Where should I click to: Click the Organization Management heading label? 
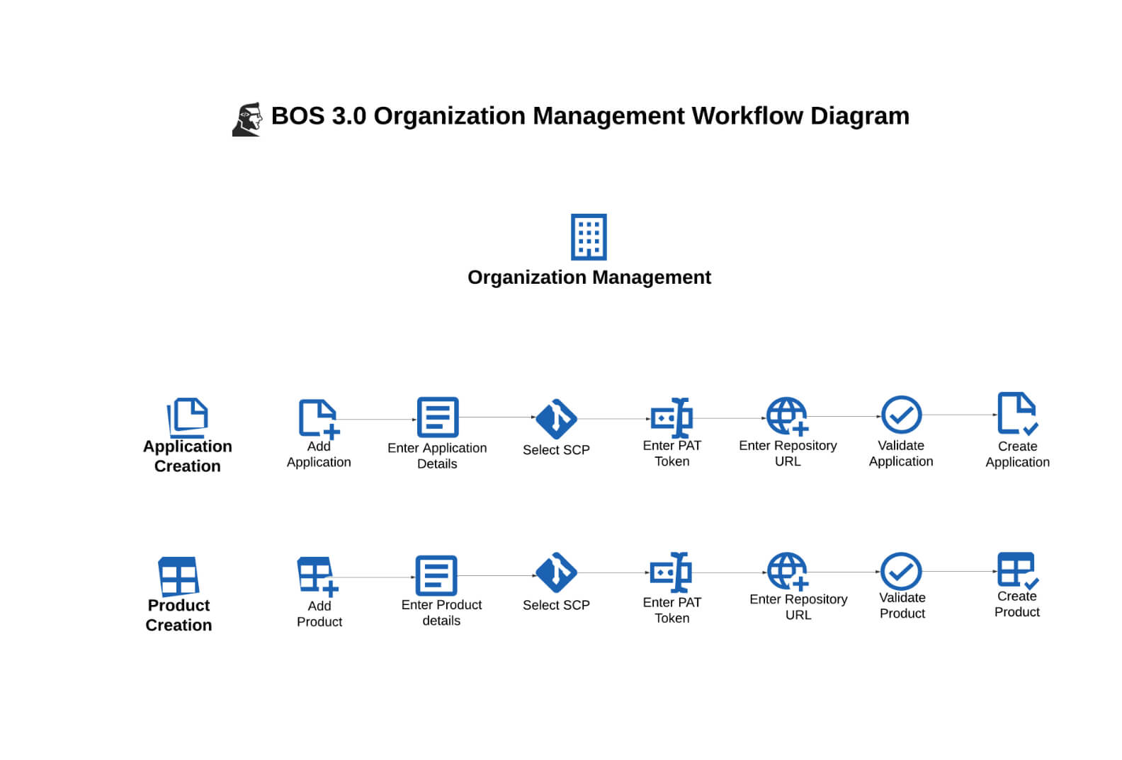(x=589, y=277)
